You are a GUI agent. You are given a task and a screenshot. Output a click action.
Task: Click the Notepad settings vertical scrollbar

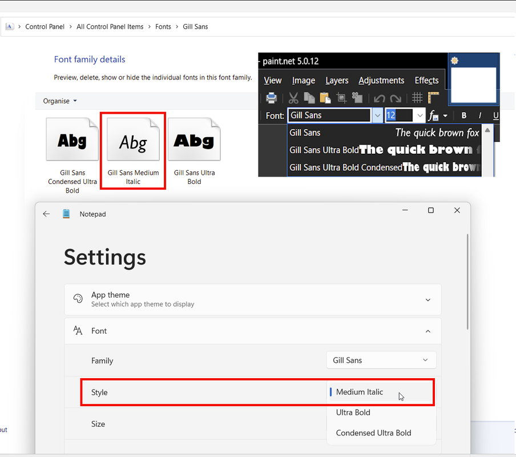click(x=467, y=282)
